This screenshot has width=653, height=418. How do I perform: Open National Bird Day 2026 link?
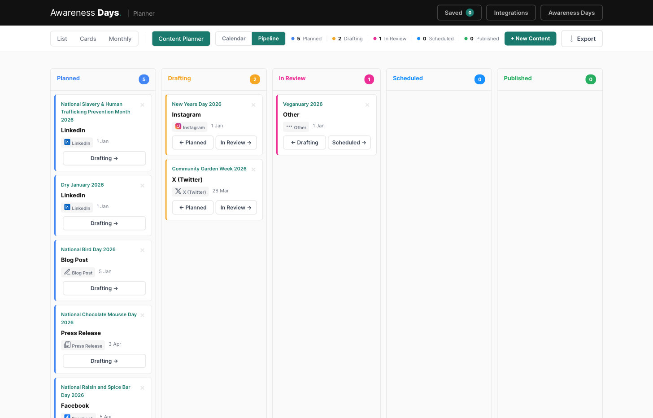(x=88, y=249)
